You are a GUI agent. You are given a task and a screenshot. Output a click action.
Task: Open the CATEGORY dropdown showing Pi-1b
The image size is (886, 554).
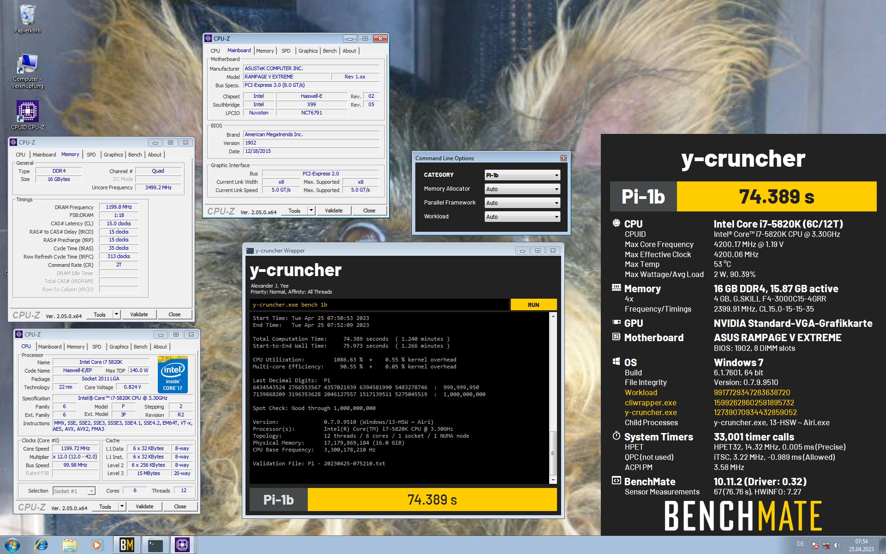pos(522,175)
